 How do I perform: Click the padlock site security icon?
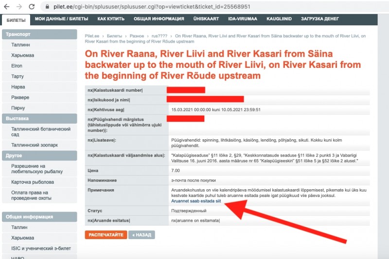(47, 7)
